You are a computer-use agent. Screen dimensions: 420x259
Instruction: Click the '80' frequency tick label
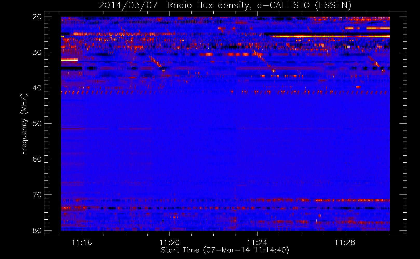37,231
